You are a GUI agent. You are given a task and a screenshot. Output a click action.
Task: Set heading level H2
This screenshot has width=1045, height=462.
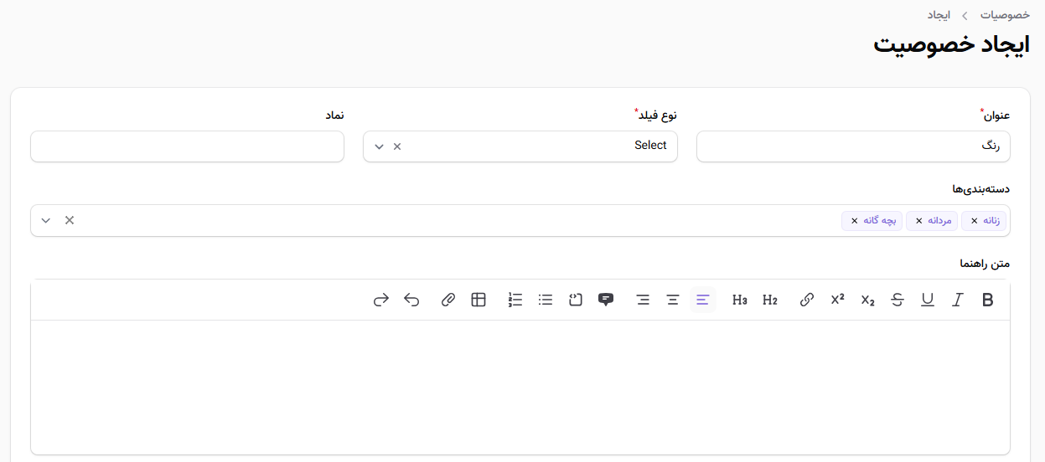point(769,300)
